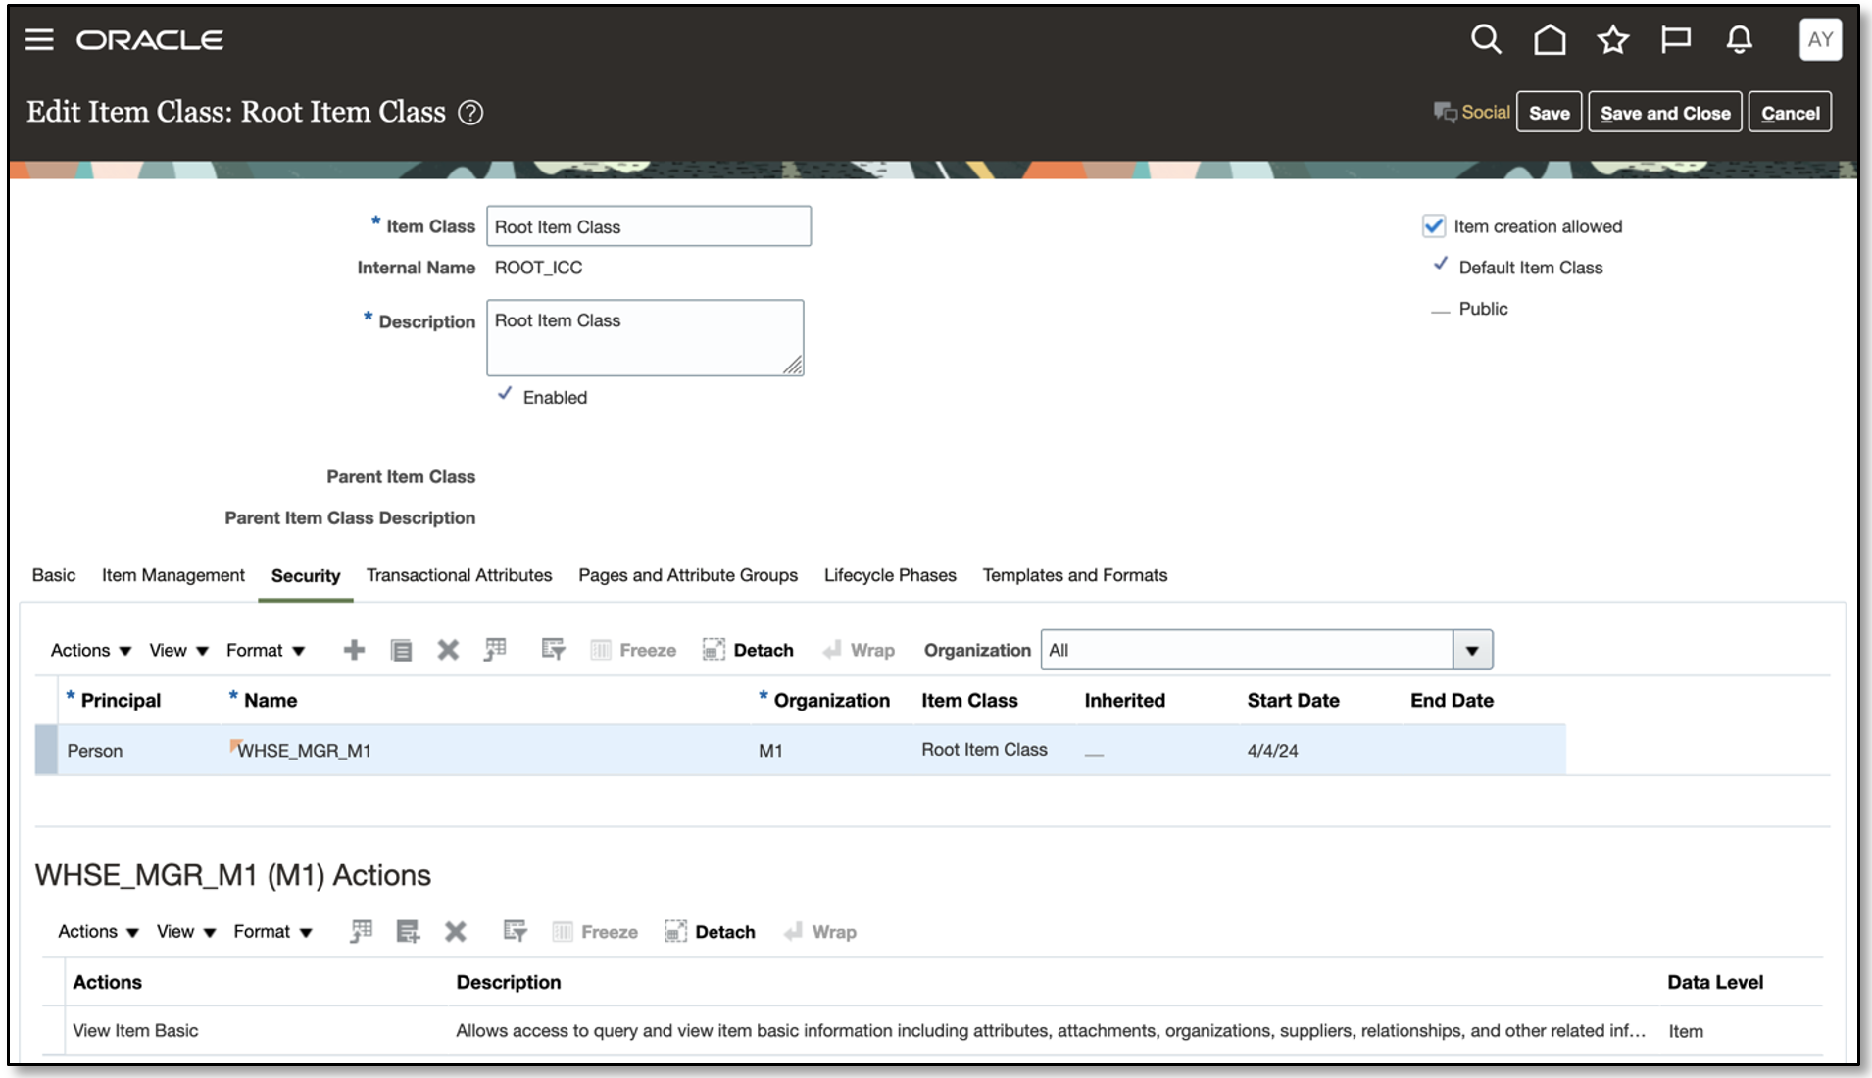Click the Add row plus icon

coord(353,649)
